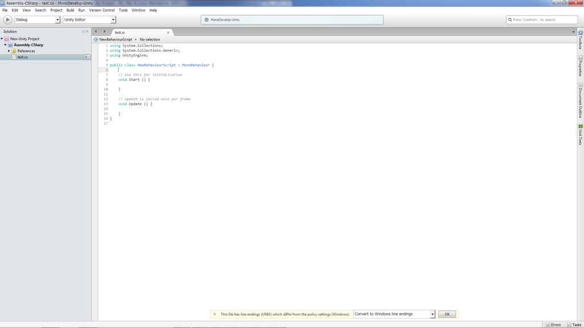This screenshot has height=328, width=584.
Task: Dismiss the line endings notification
Action: (214, 314)
